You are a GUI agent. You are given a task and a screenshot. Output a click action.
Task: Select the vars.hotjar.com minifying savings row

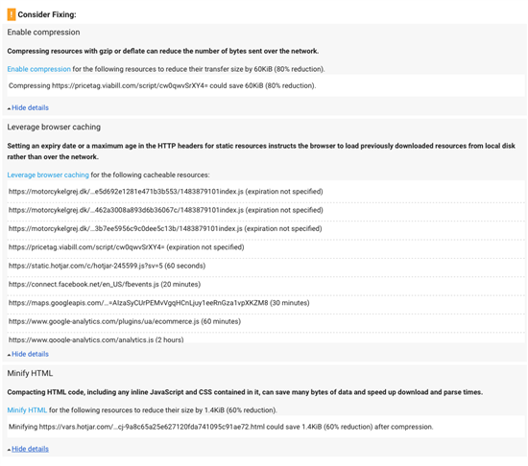(266, 427)
